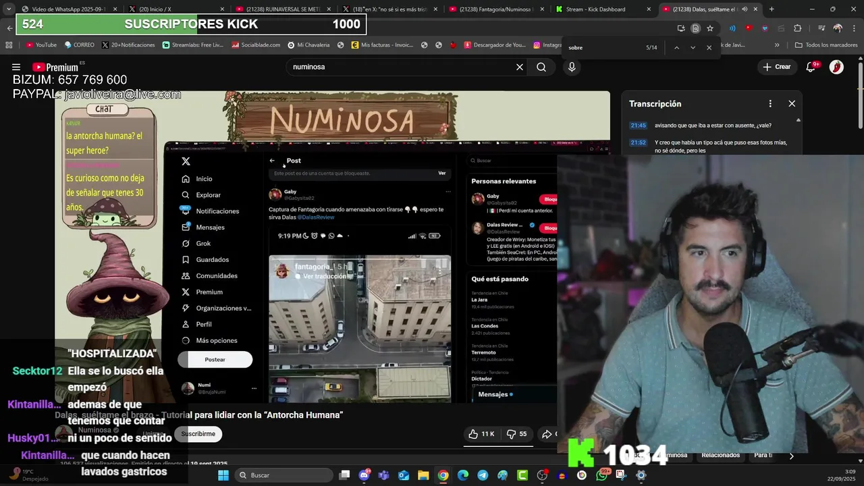Open Chrome three-dot menu

click(853, 28)
